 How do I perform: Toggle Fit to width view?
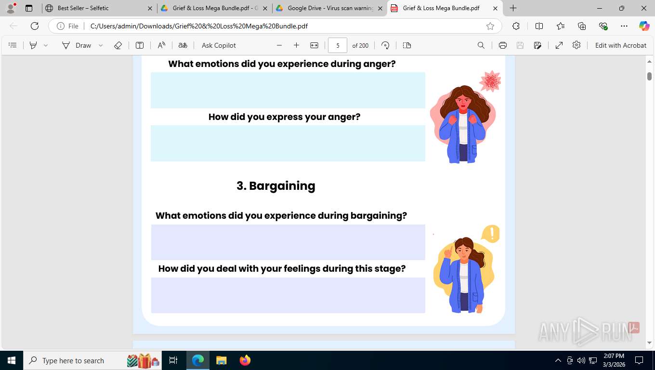pos(314,45)
